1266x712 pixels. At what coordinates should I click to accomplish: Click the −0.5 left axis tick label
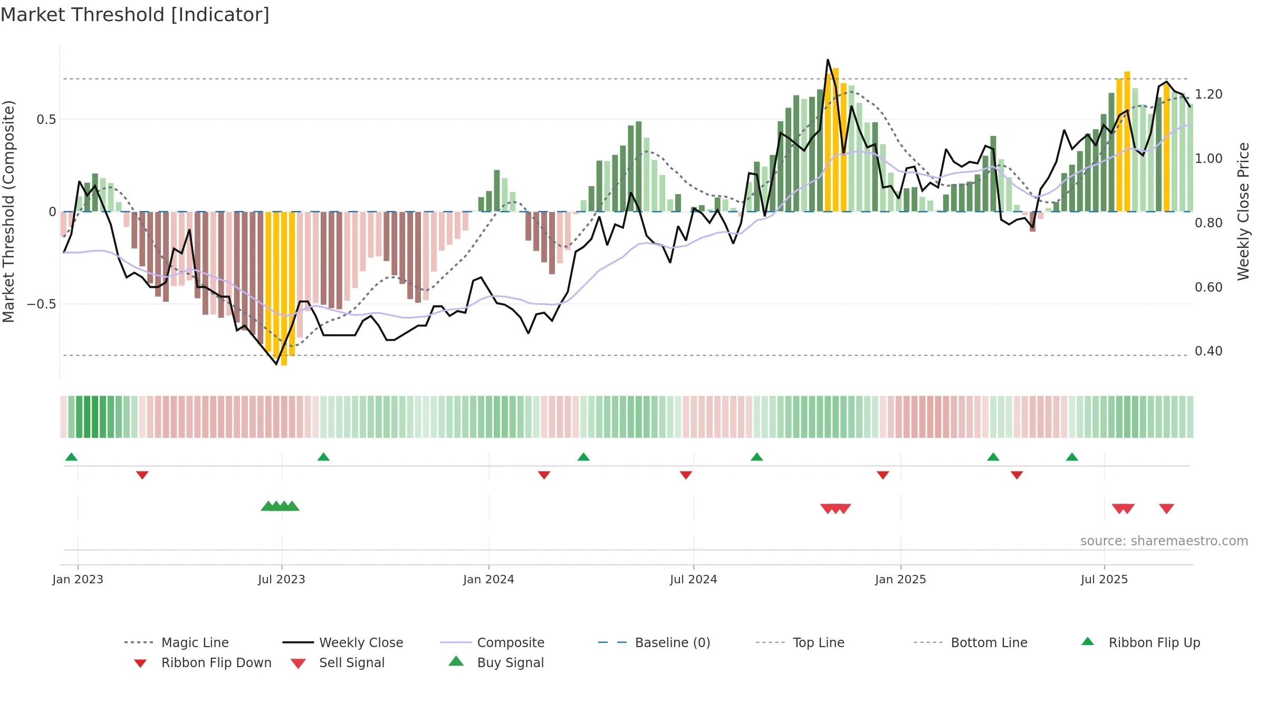(x=41, y=304)
